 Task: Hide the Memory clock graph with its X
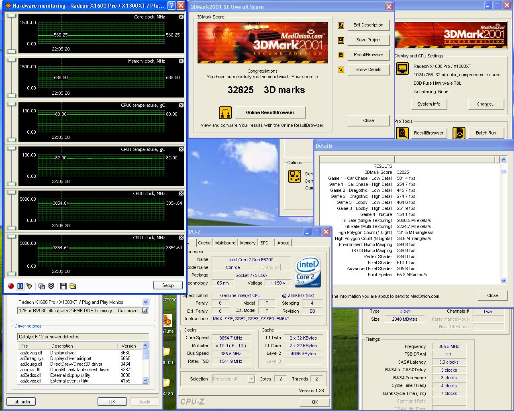[181, 61]
